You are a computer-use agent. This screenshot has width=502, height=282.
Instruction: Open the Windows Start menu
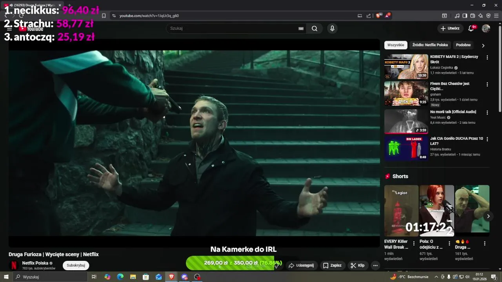tap(6, 277)
